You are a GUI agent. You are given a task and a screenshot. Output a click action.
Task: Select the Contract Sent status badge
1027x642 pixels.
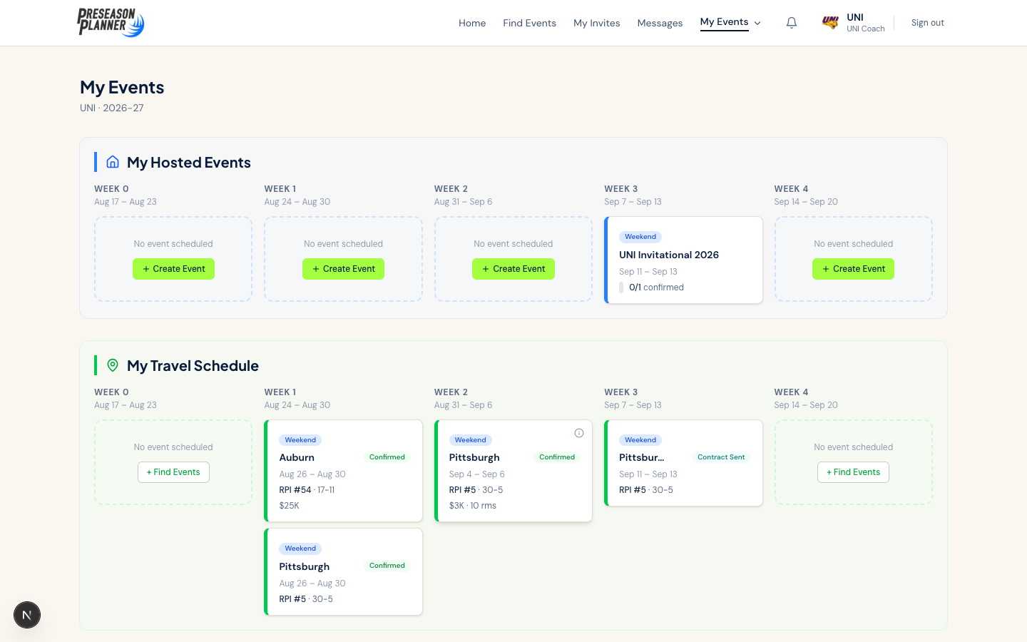click(x=720, y=457)
